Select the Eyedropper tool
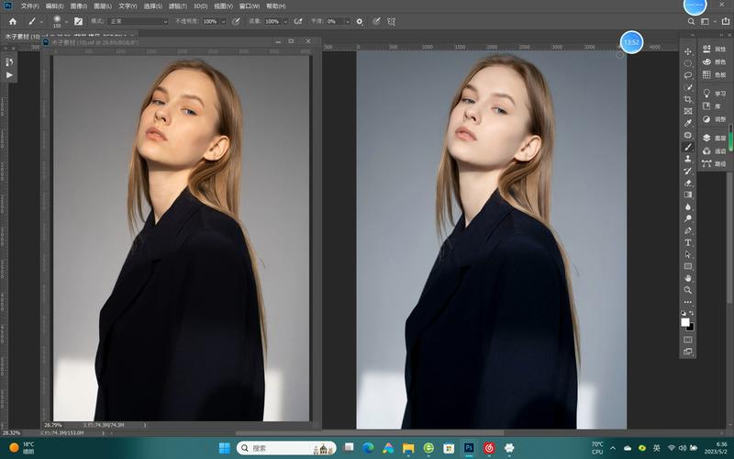This screenshot has height=459, width=734. (687, 123)
